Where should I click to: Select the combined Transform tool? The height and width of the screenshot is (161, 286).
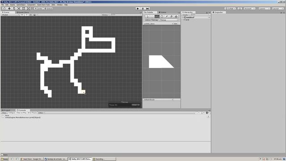point(29,8)
